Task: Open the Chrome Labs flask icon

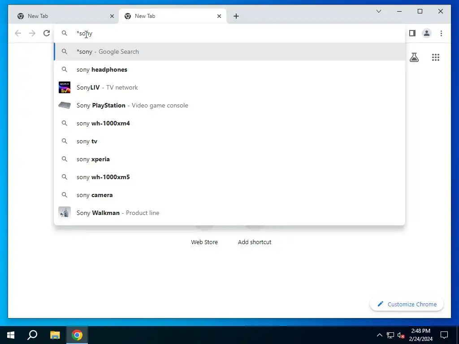Action: point(414,57)
